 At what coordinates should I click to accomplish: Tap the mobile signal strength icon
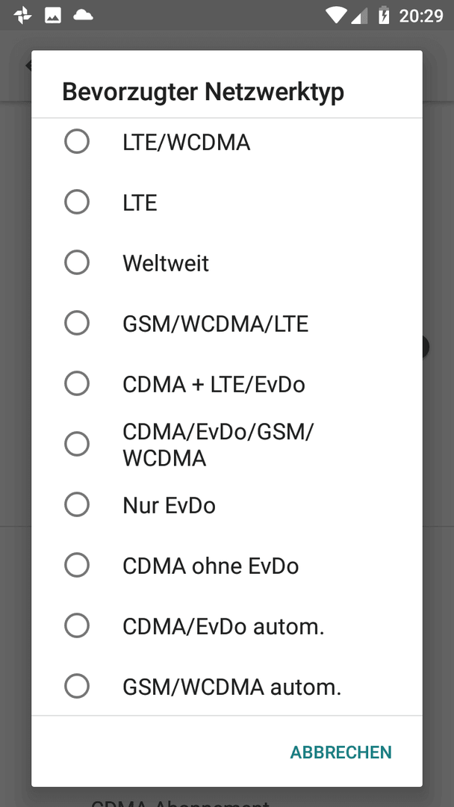tap(359, 16)
